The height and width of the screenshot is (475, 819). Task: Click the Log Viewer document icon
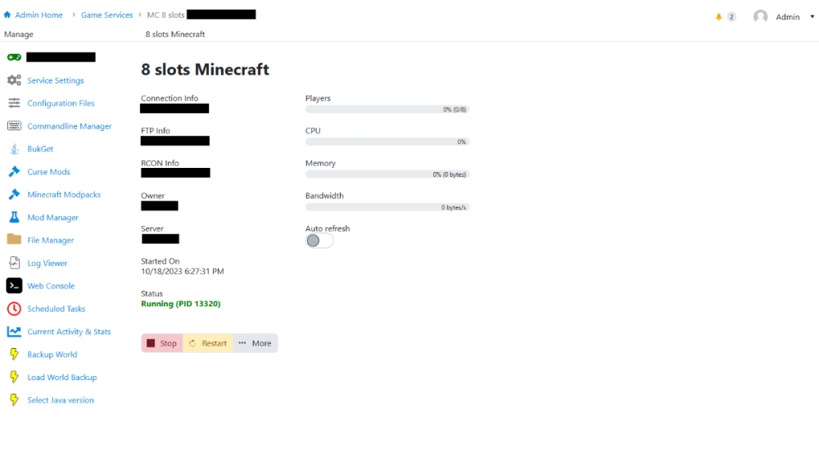[x=14, y=263]
